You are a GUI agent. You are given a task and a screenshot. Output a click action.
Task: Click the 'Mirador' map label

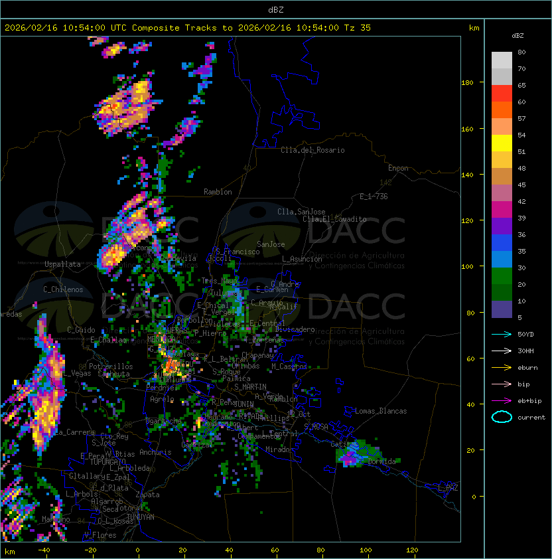tap(279, 449)
